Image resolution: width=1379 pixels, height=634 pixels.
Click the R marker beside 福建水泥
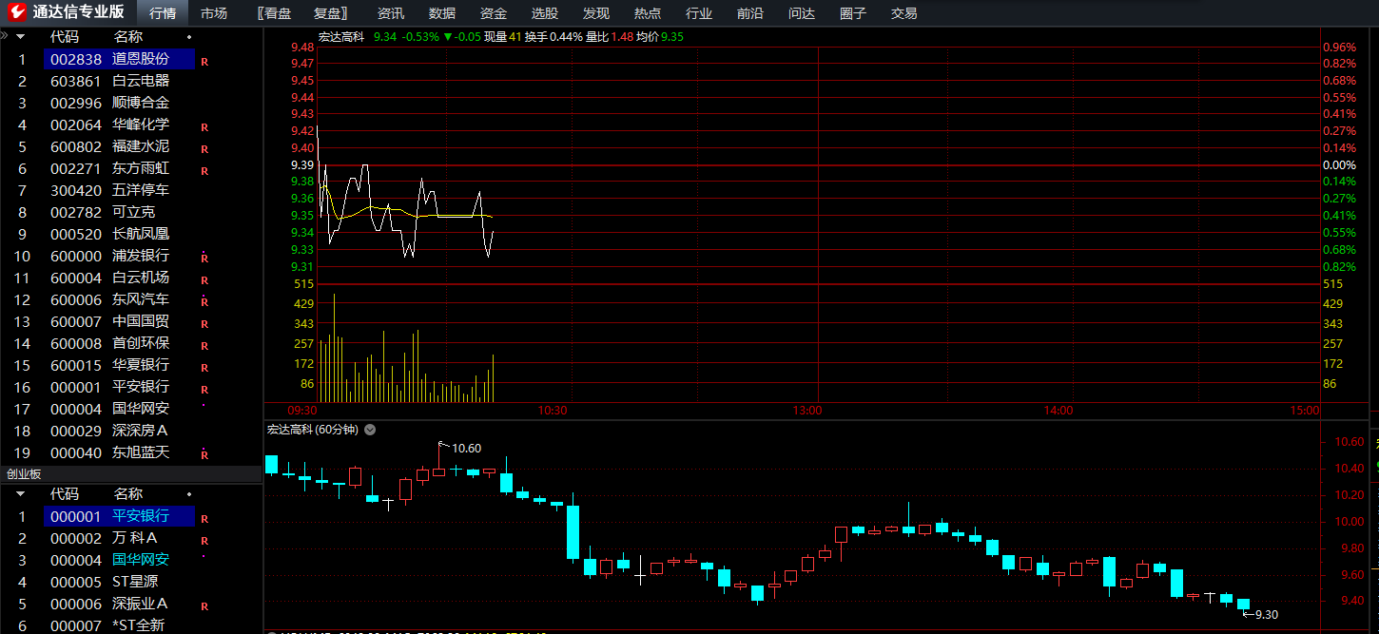(204, 148)
